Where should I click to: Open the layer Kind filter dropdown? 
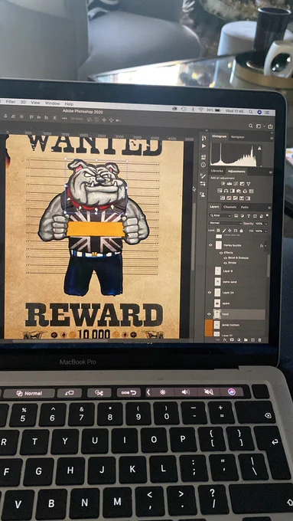[x=220, y=215]
